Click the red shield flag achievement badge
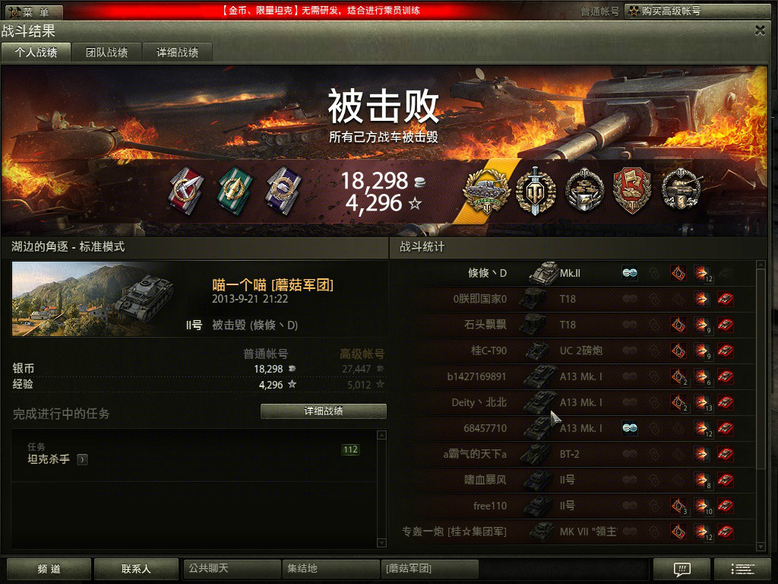The height and width of the screenshot is (584, 778). [632, 191]
